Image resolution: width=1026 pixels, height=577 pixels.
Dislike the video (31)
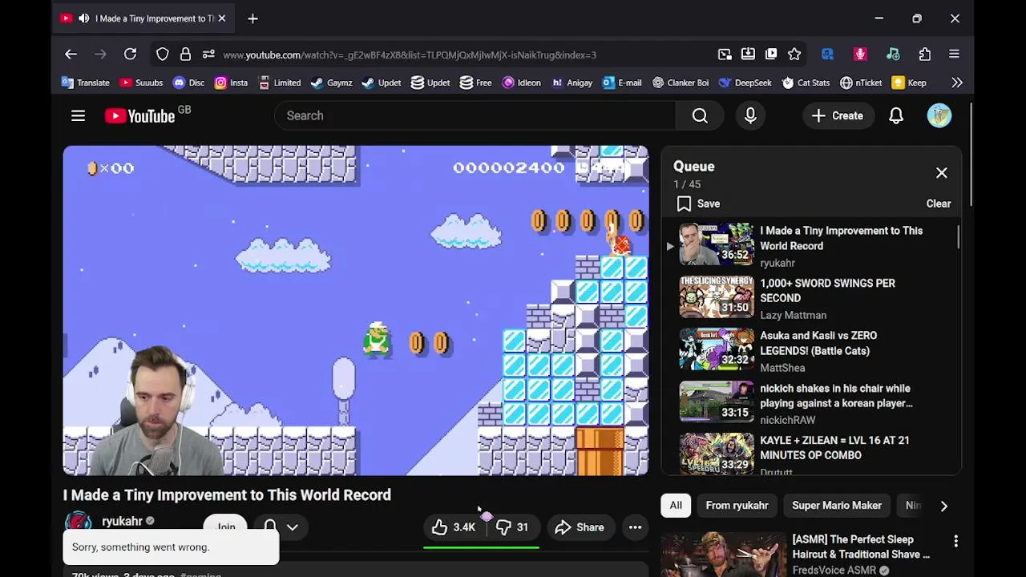[x=513, y=527]
